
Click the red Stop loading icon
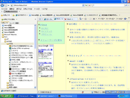[x=89, y=5]
